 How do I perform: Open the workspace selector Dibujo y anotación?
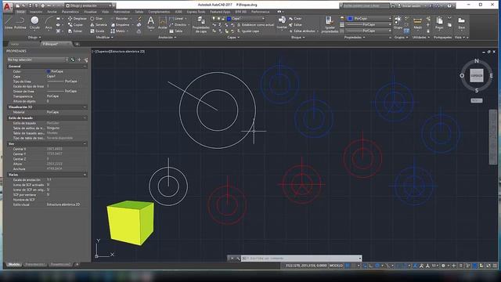point(89,5)
